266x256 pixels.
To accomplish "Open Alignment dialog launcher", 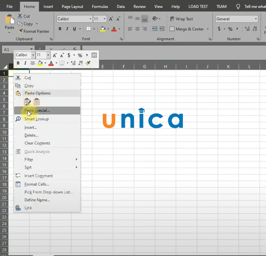I will point(210,39).
